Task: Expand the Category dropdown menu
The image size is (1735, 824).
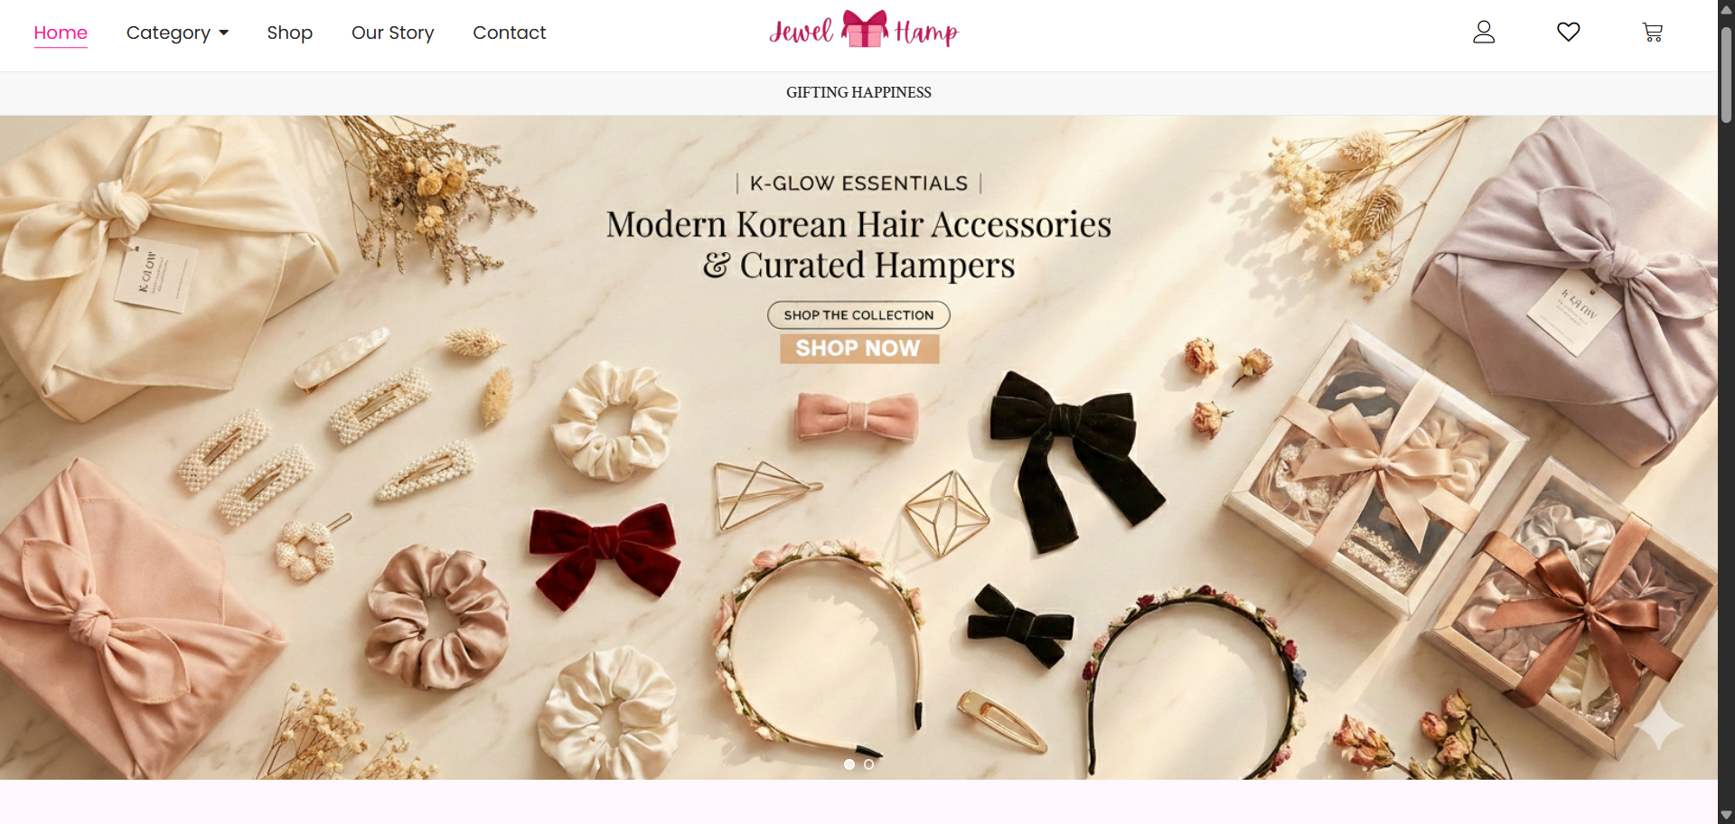Action: (x=177, y=33)
